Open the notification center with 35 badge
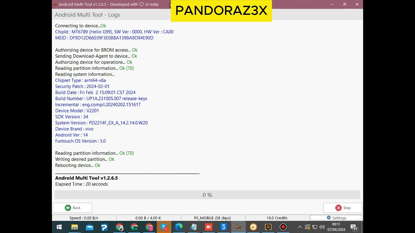 point(354,227)
